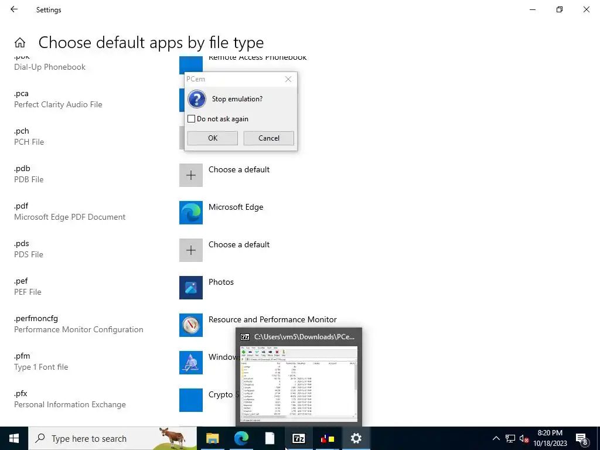600x450 pixels.
Task: Switch to 7-Zip in the taskbar
Action: coord(298,438)
